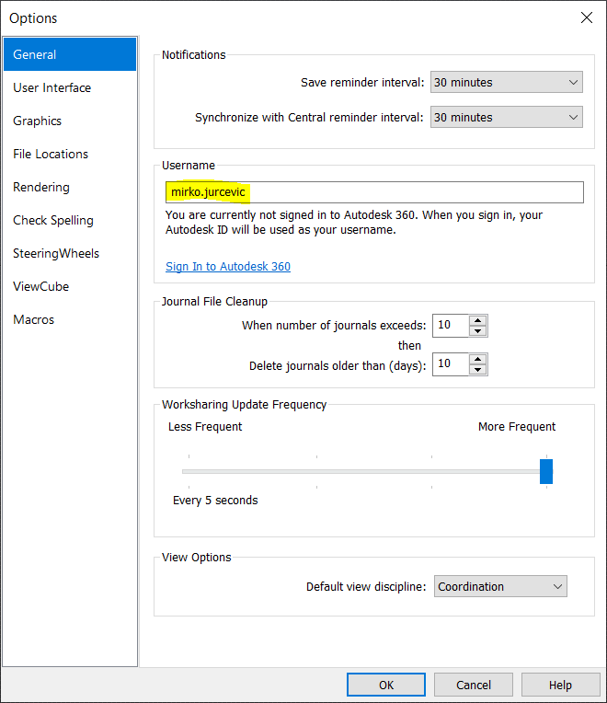Confirm settings with OK button

click(386, 685)
